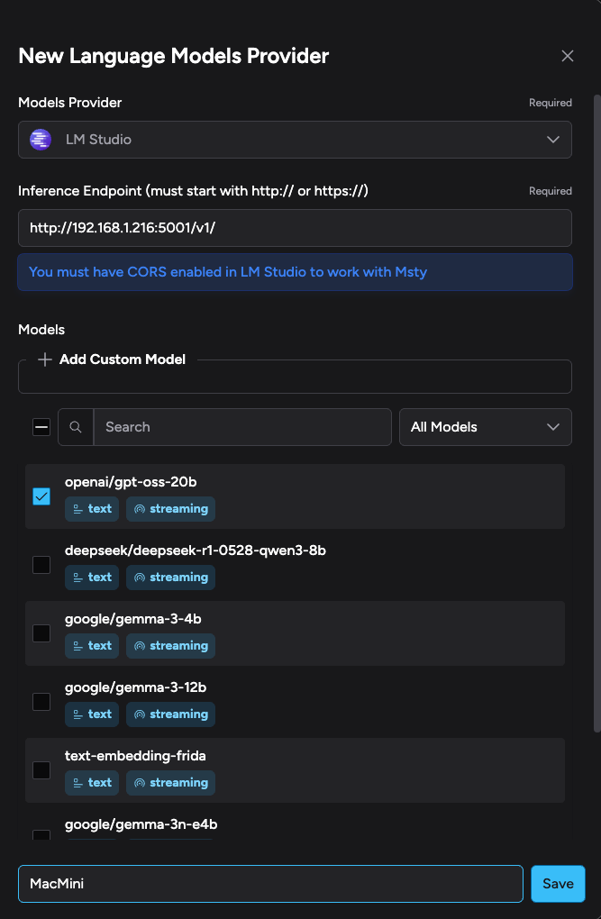Click the Inference Endpoint URL field
Image resolution: width=601 pixels, height=919 pixels.
(x=295, y=228)
